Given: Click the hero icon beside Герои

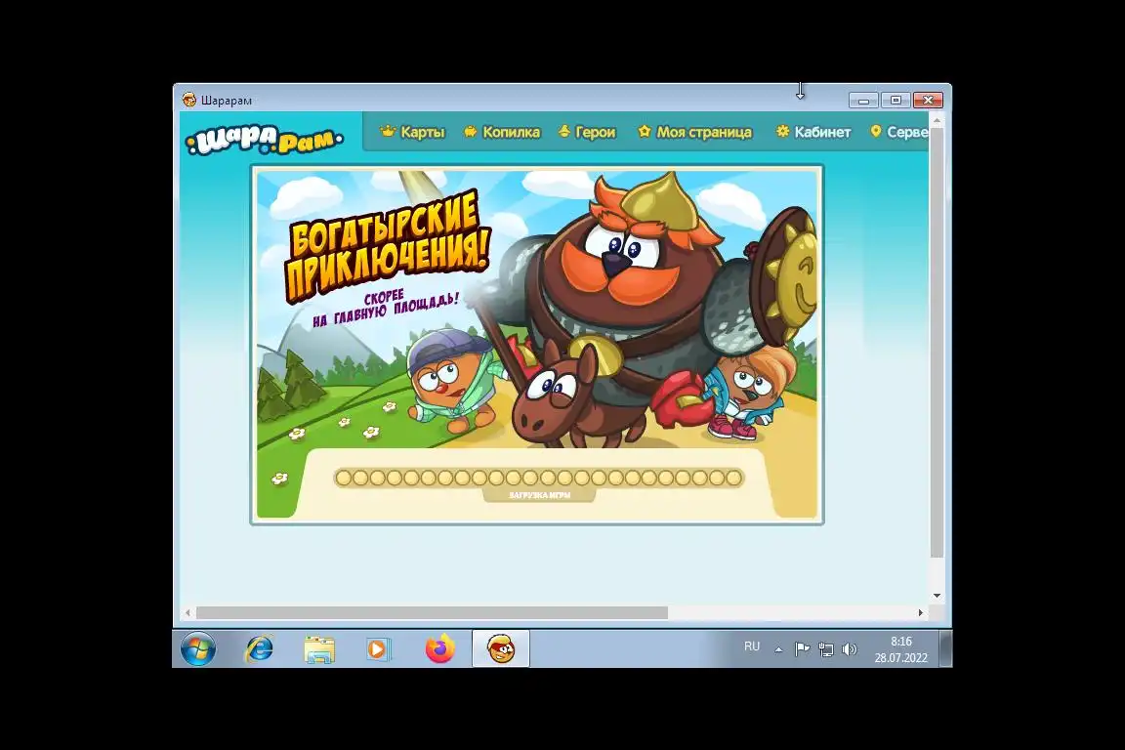Looking at the screenshot, I should point(564,131).
